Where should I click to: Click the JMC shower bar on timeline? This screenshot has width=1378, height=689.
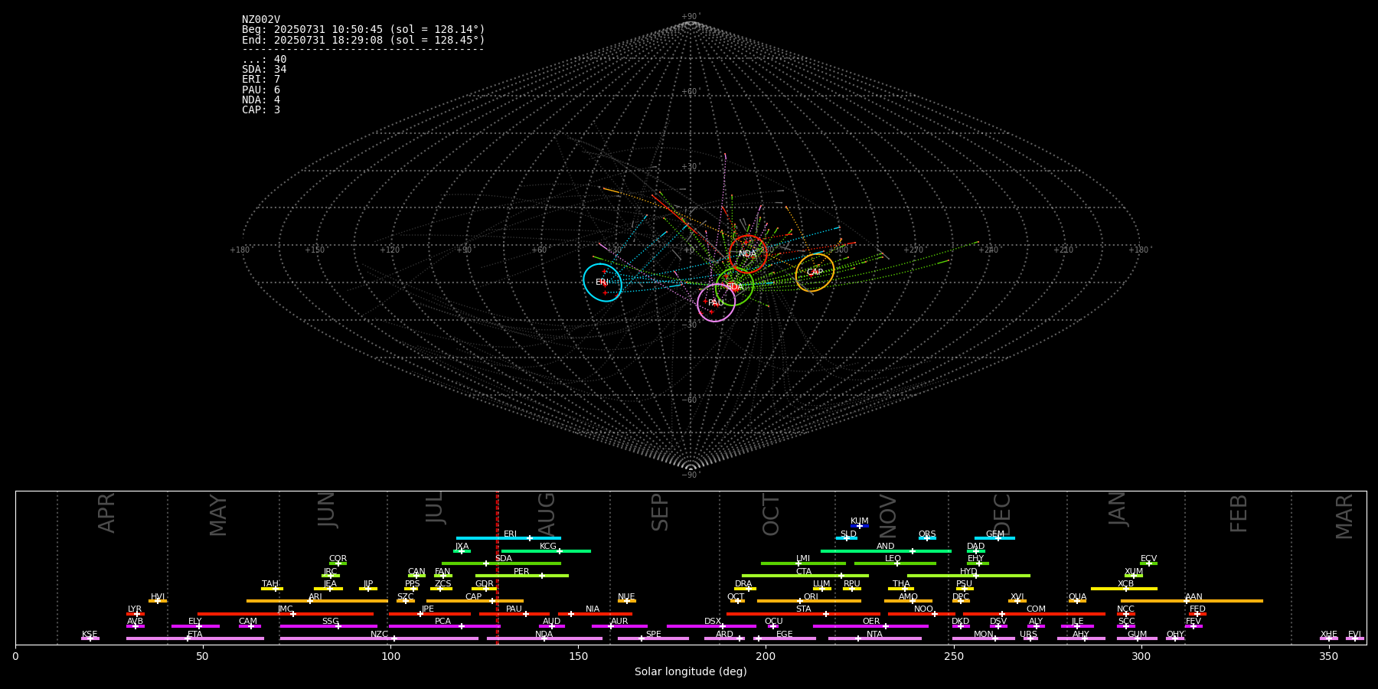click(286, 613)
